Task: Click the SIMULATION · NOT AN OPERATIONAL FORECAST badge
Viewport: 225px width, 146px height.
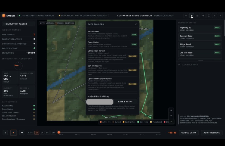Action: 83,16
